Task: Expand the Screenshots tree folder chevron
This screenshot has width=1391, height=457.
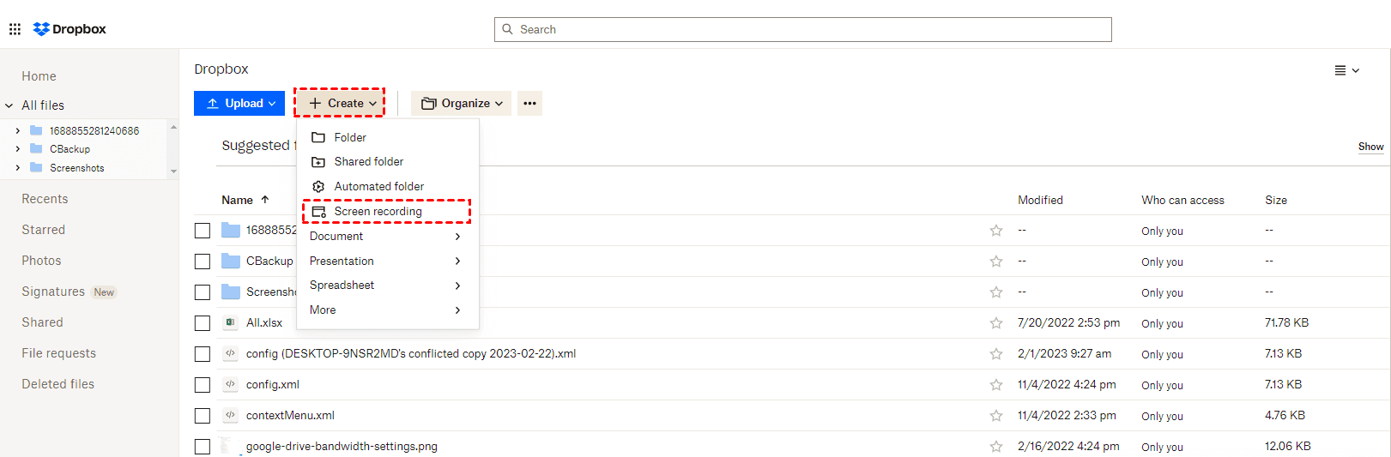Action: 17,168
